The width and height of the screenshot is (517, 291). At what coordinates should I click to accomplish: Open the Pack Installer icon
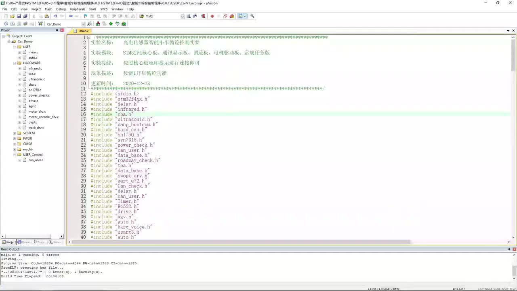point(124,24)
